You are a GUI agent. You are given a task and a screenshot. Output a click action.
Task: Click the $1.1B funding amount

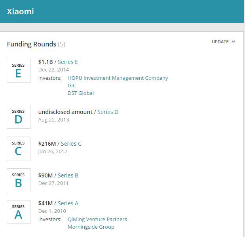(x=45, y=62)
